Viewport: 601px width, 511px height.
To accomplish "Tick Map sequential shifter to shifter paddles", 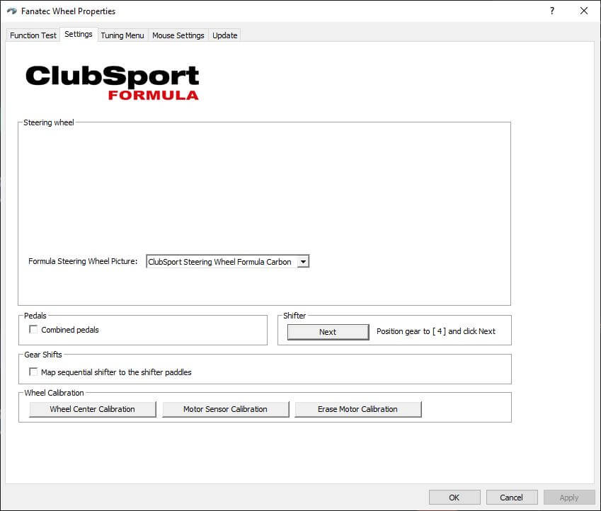I will [x=33, y=372].
